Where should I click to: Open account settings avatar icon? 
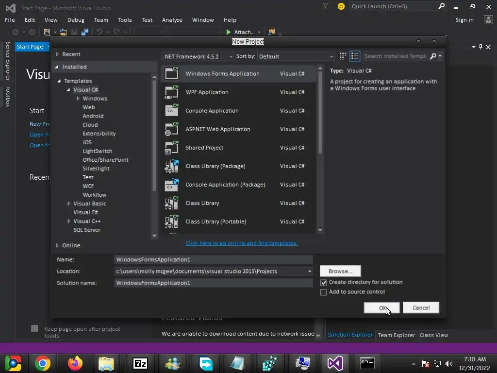(x=488, y=19)
